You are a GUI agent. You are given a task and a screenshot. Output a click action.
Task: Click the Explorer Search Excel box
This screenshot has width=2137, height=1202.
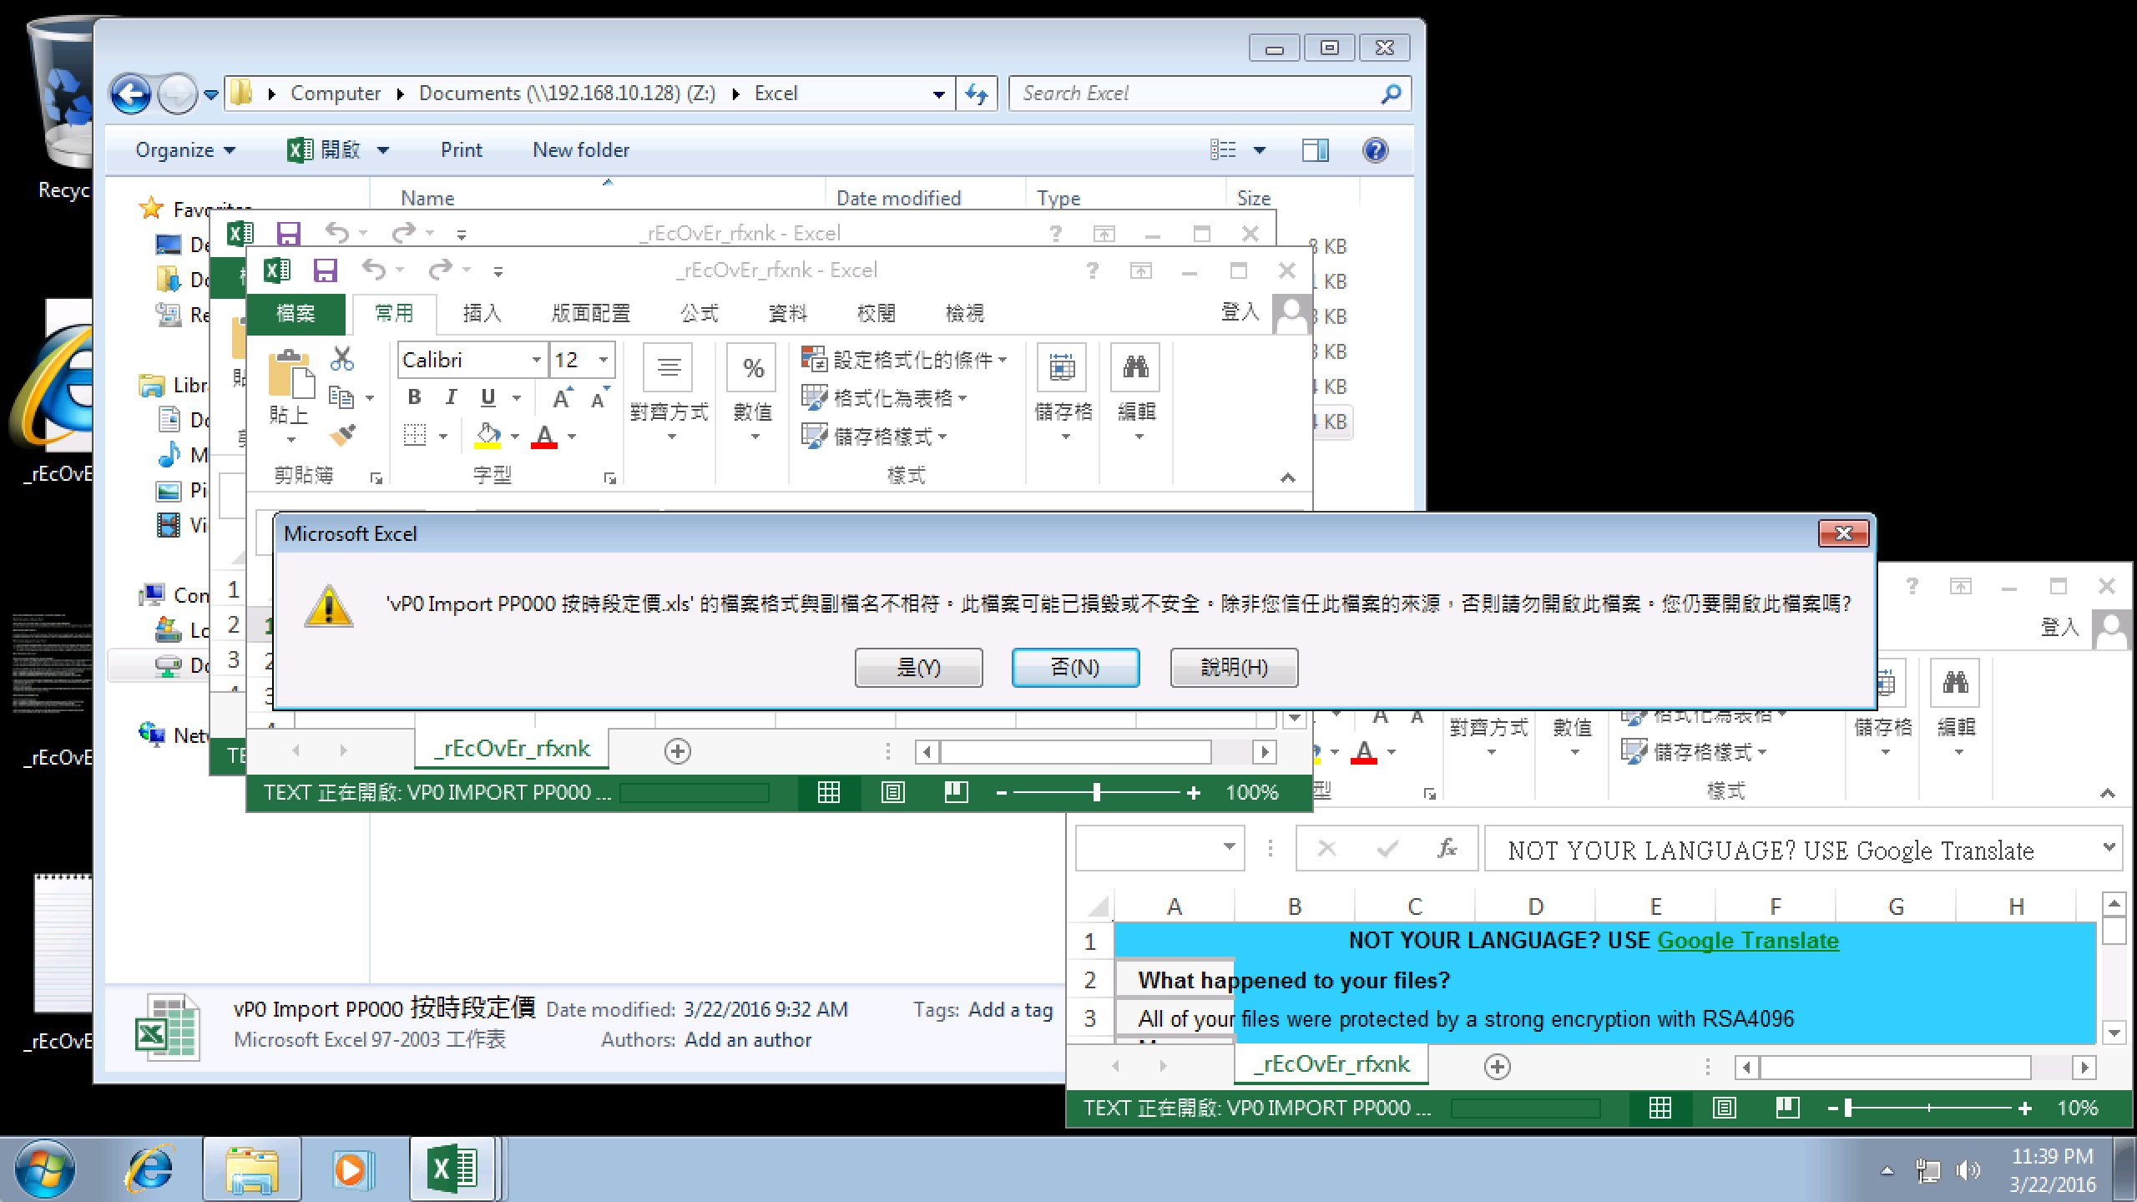(x=1210, y=93)
